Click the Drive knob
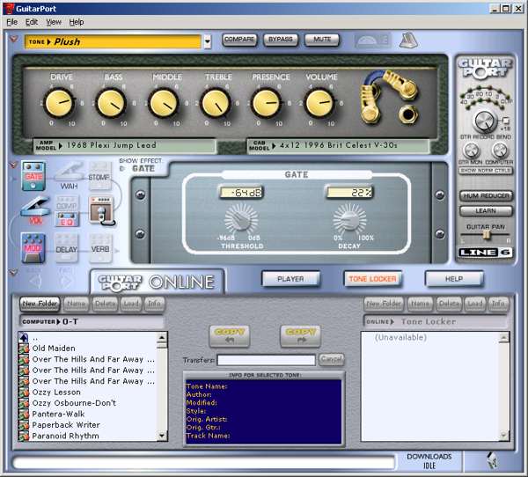This screenshot has height=477, width=528. 59,103
